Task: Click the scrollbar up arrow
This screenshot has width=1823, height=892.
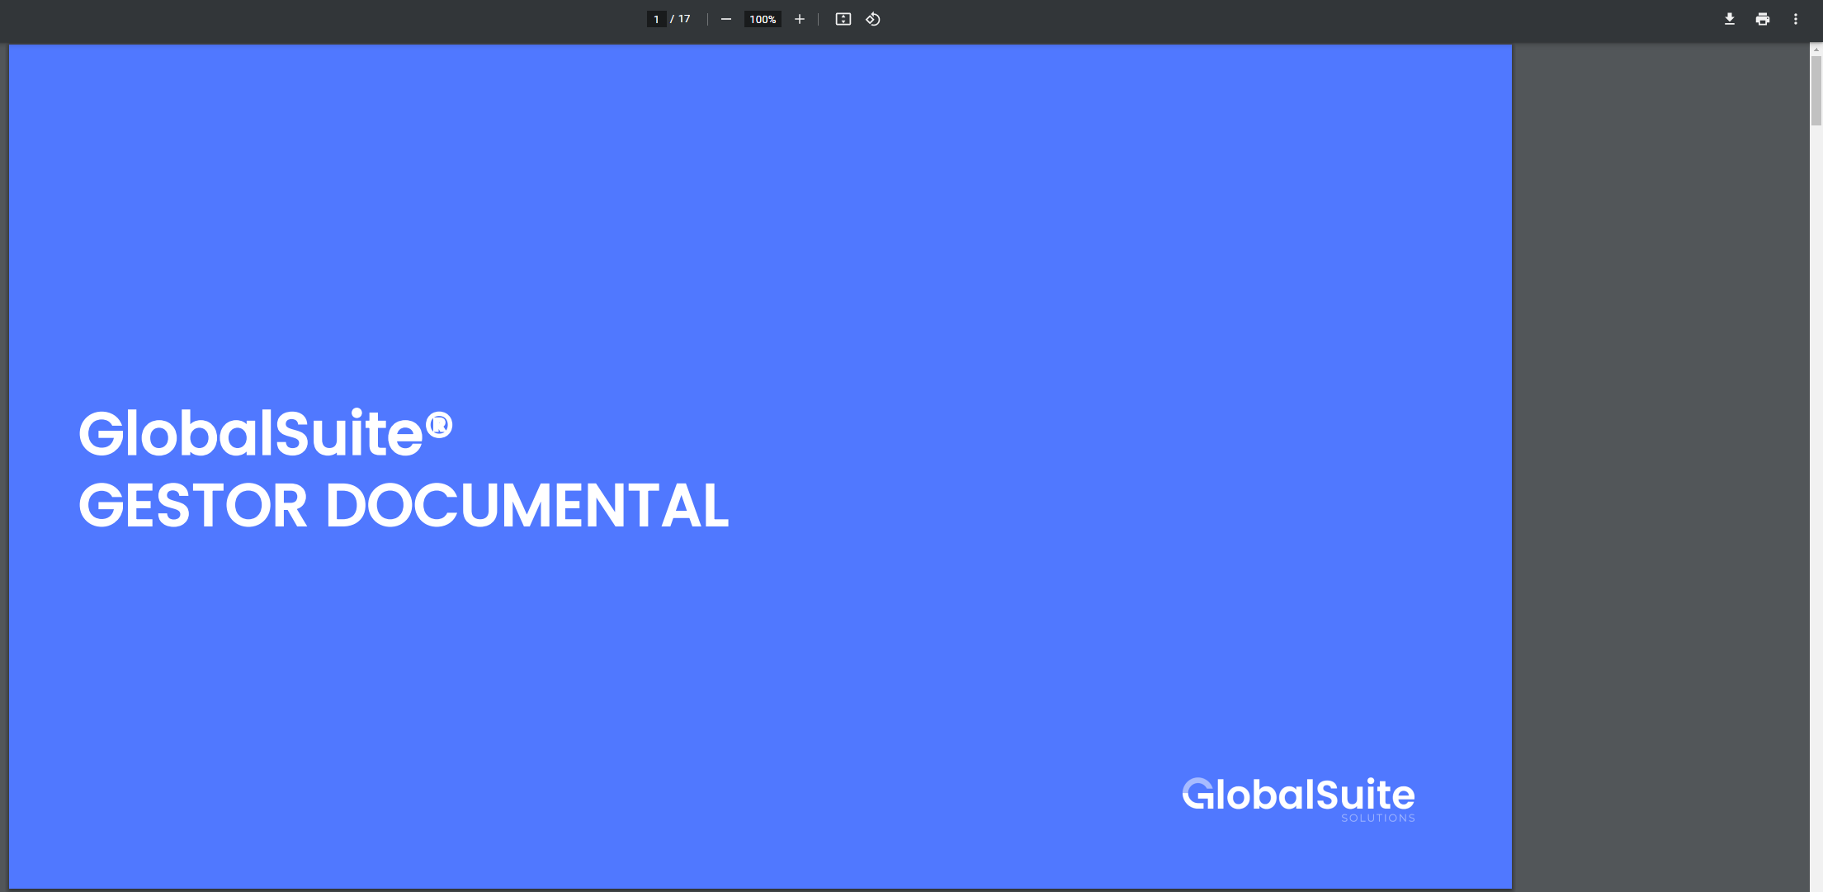Action: (x=1816, y=48)
